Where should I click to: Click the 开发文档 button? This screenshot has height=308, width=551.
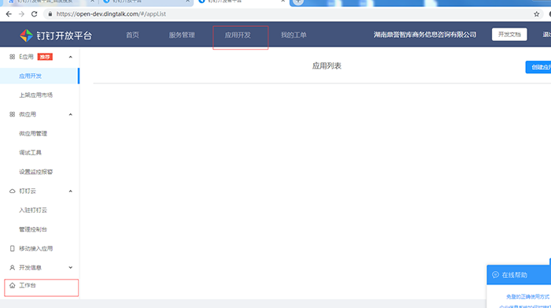[509, 35]
